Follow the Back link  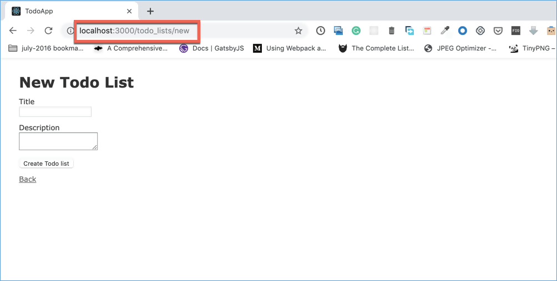coord(28,179)
